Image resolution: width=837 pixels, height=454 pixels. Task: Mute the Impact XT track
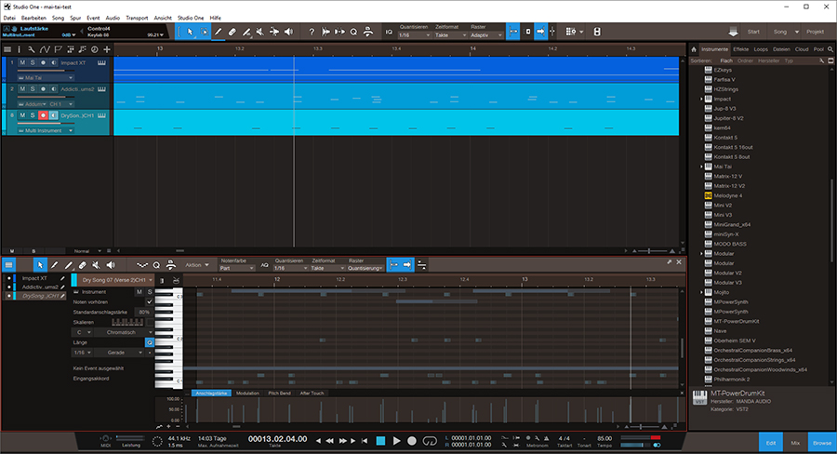(x=22, y=63)
